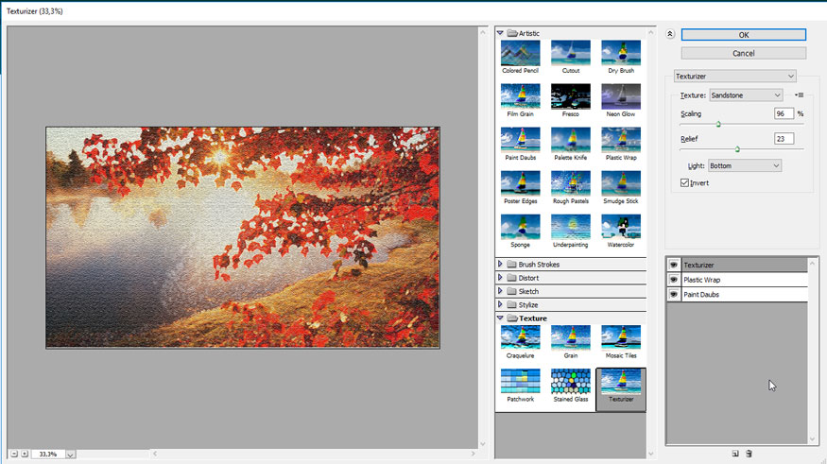Image resolution: width=827 pixels, height=464 pixels.
Task: Hide the Paint Daubs effect layer eye
Action: (674, 295)
